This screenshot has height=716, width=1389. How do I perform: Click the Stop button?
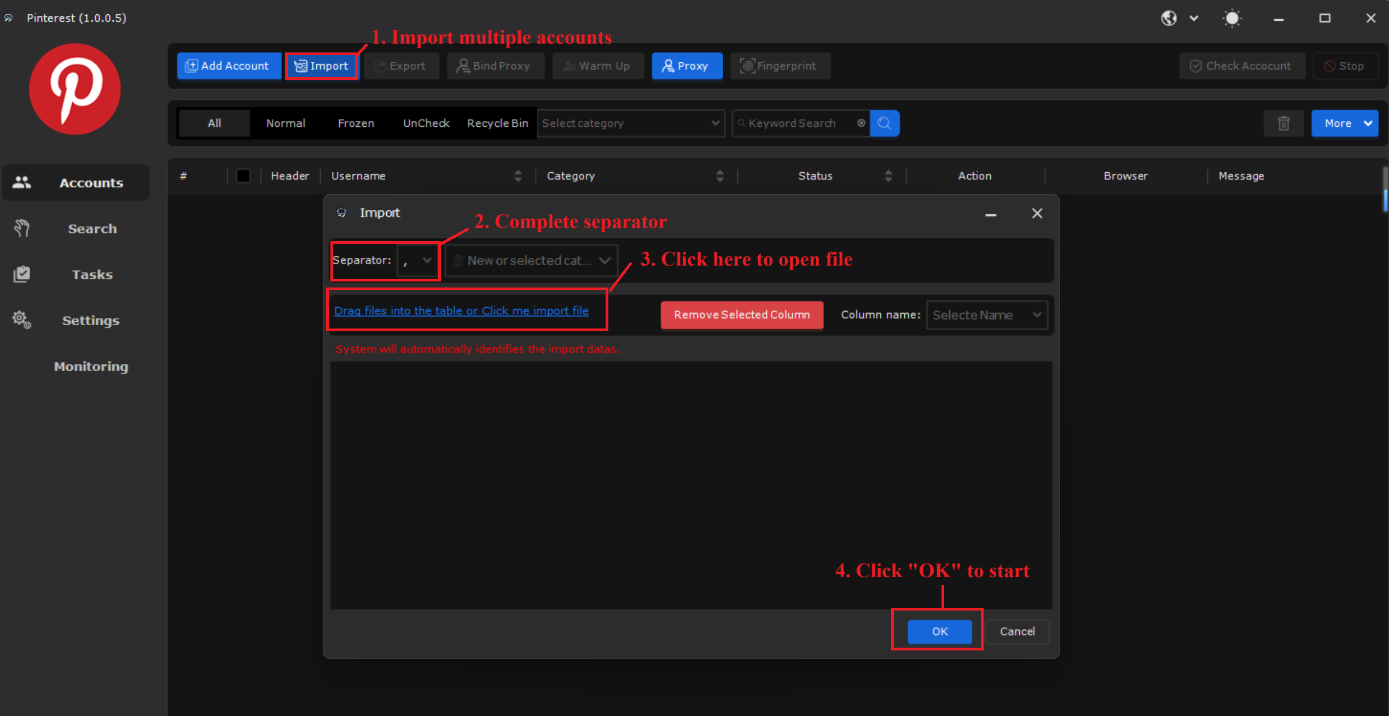click(1345, 66)
